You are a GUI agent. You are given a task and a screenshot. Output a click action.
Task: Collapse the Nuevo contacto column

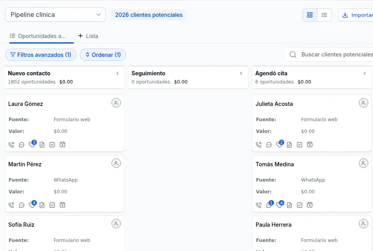point(117,73)
